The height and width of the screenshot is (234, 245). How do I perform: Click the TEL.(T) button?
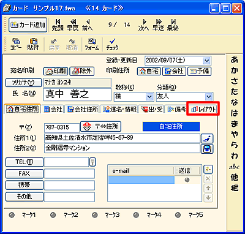24,162
